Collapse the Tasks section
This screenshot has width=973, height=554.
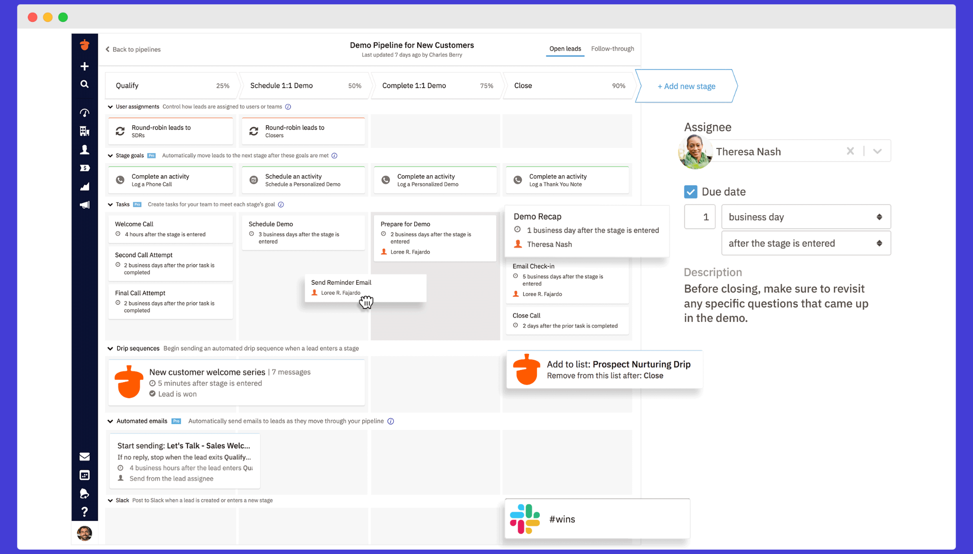tap(110, 204)
